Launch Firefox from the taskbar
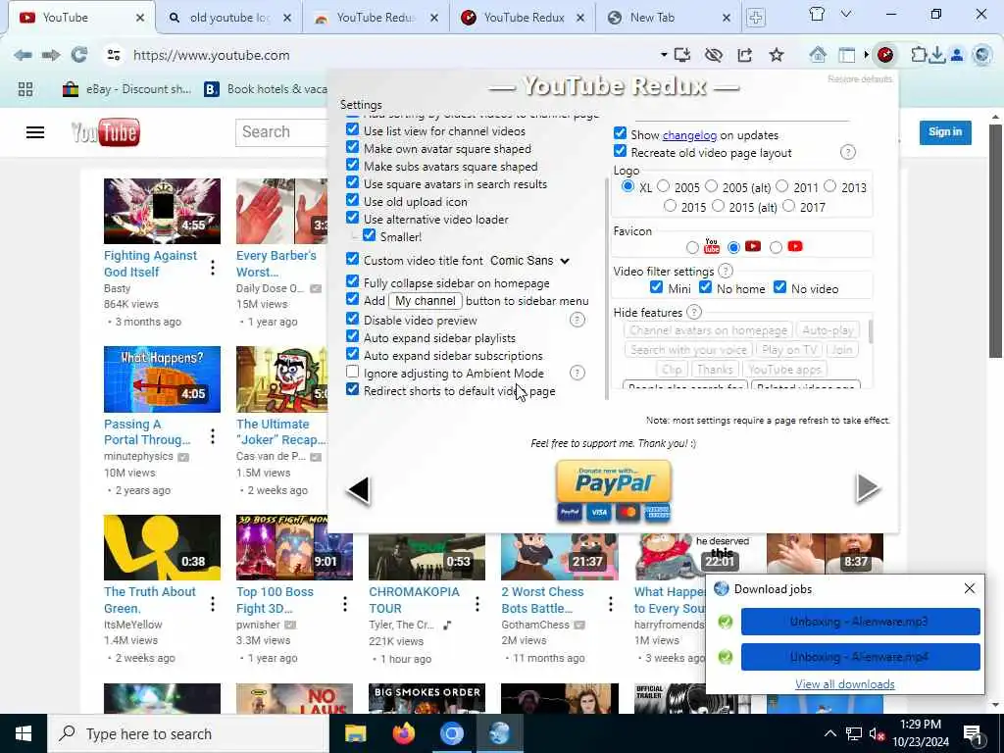Screen dimensions: 1004x753 coord(403,733)
